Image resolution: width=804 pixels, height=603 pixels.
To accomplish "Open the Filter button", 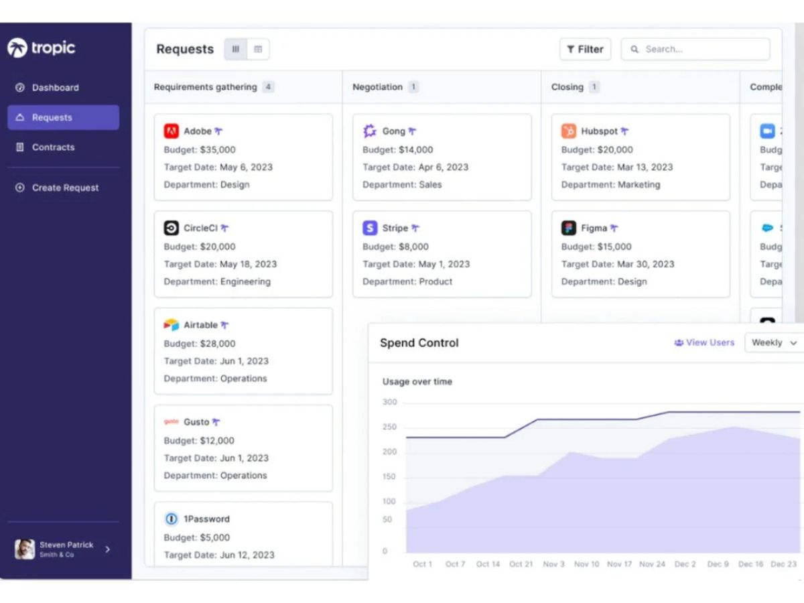I will (x=585, y=49).
